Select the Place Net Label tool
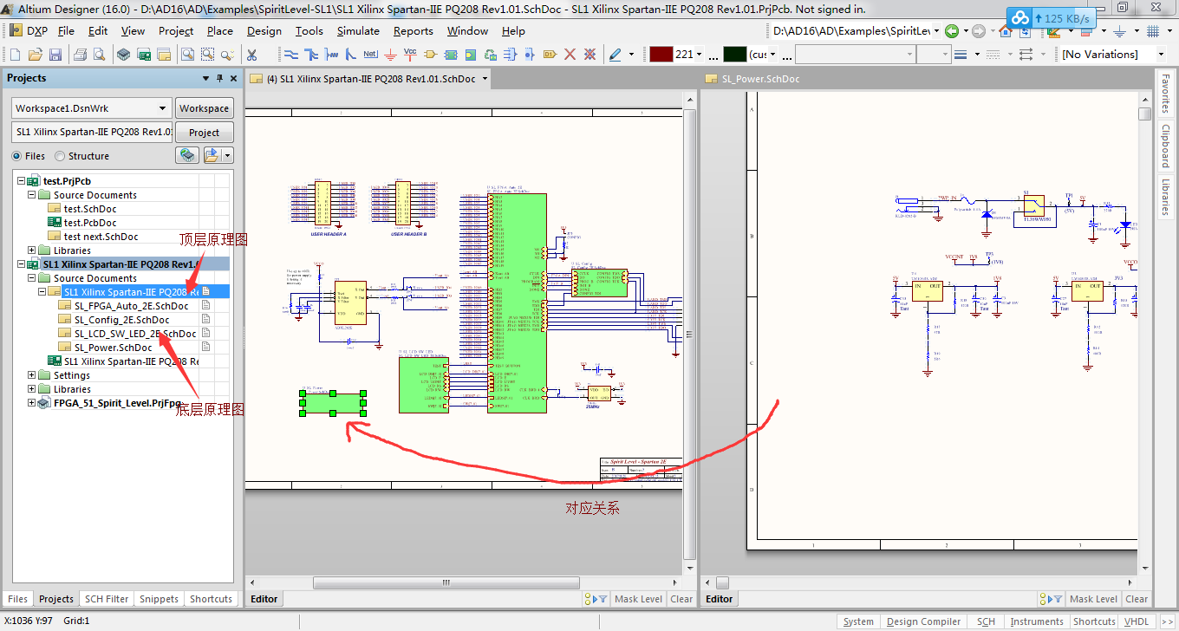The width and height of the screenshot is (1179, 631). [370, 55]
